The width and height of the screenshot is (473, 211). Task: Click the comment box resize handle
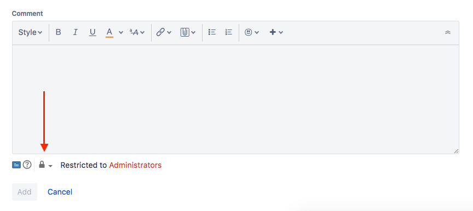456,151
